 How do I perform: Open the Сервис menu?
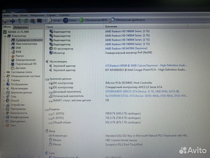point(51,15)
